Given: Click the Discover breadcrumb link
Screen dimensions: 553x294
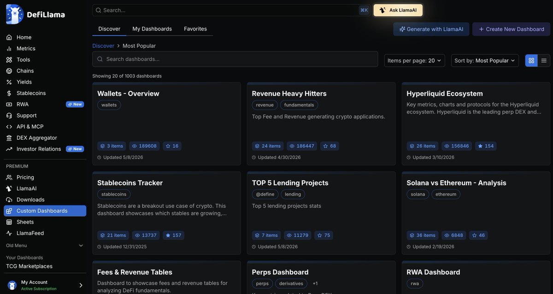Looking at the screenshot, I should click(x=103, y=46).
